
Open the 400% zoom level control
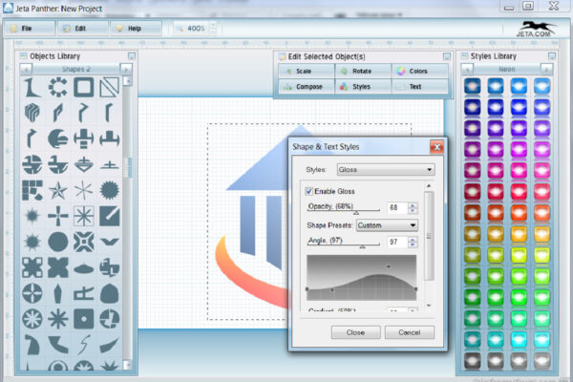point(196,29)
